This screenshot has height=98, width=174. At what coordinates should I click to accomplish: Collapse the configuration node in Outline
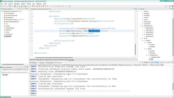(x=146, y=55)
